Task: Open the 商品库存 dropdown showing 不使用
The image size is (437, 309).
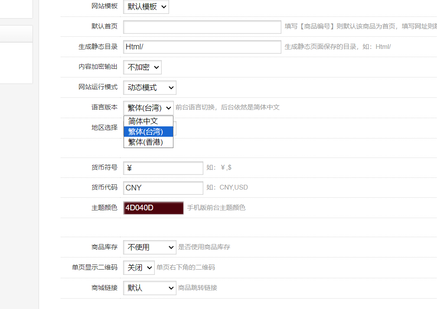Action: (150, 247)
